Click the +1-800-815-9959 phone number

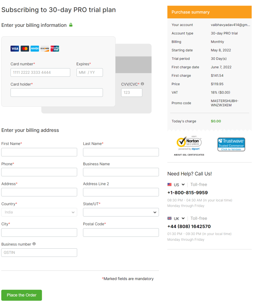[187, 193]
